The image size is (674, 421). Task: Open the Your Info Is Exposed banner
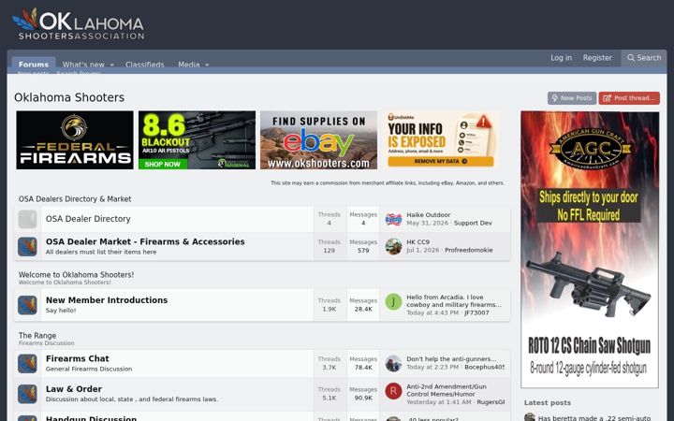[x=441, y=140]
